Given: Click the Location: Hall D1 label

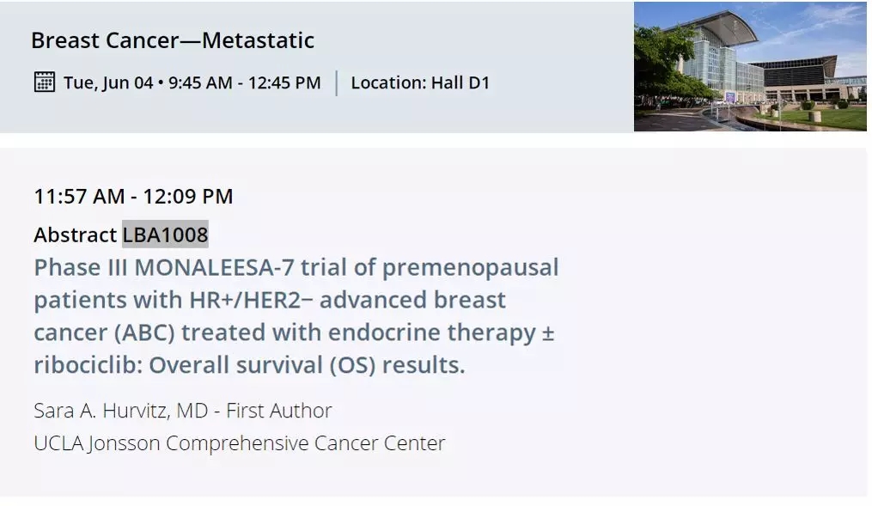Looking at the screenshot, I should [420, 83].
